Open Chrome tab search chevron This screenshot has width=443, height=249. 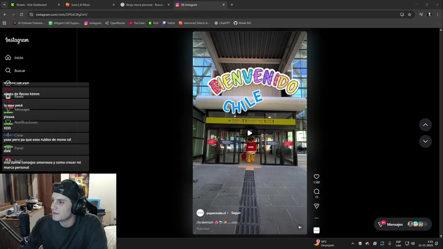tap(5, 5)
